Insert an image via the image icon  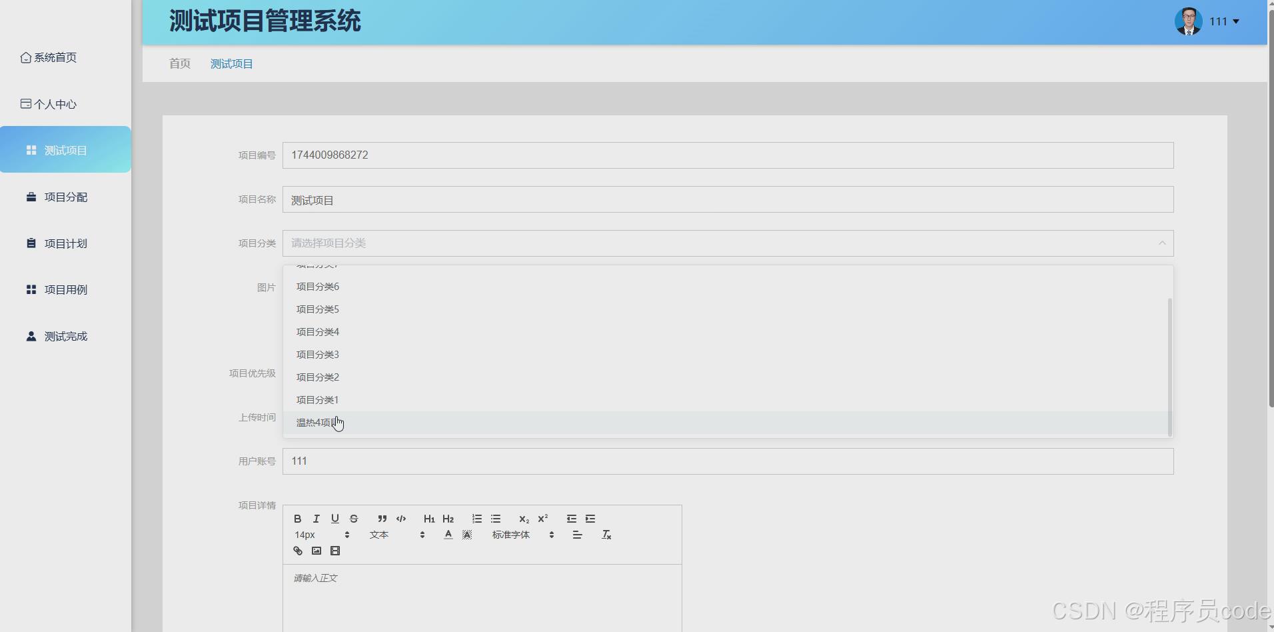pos(317,551)
